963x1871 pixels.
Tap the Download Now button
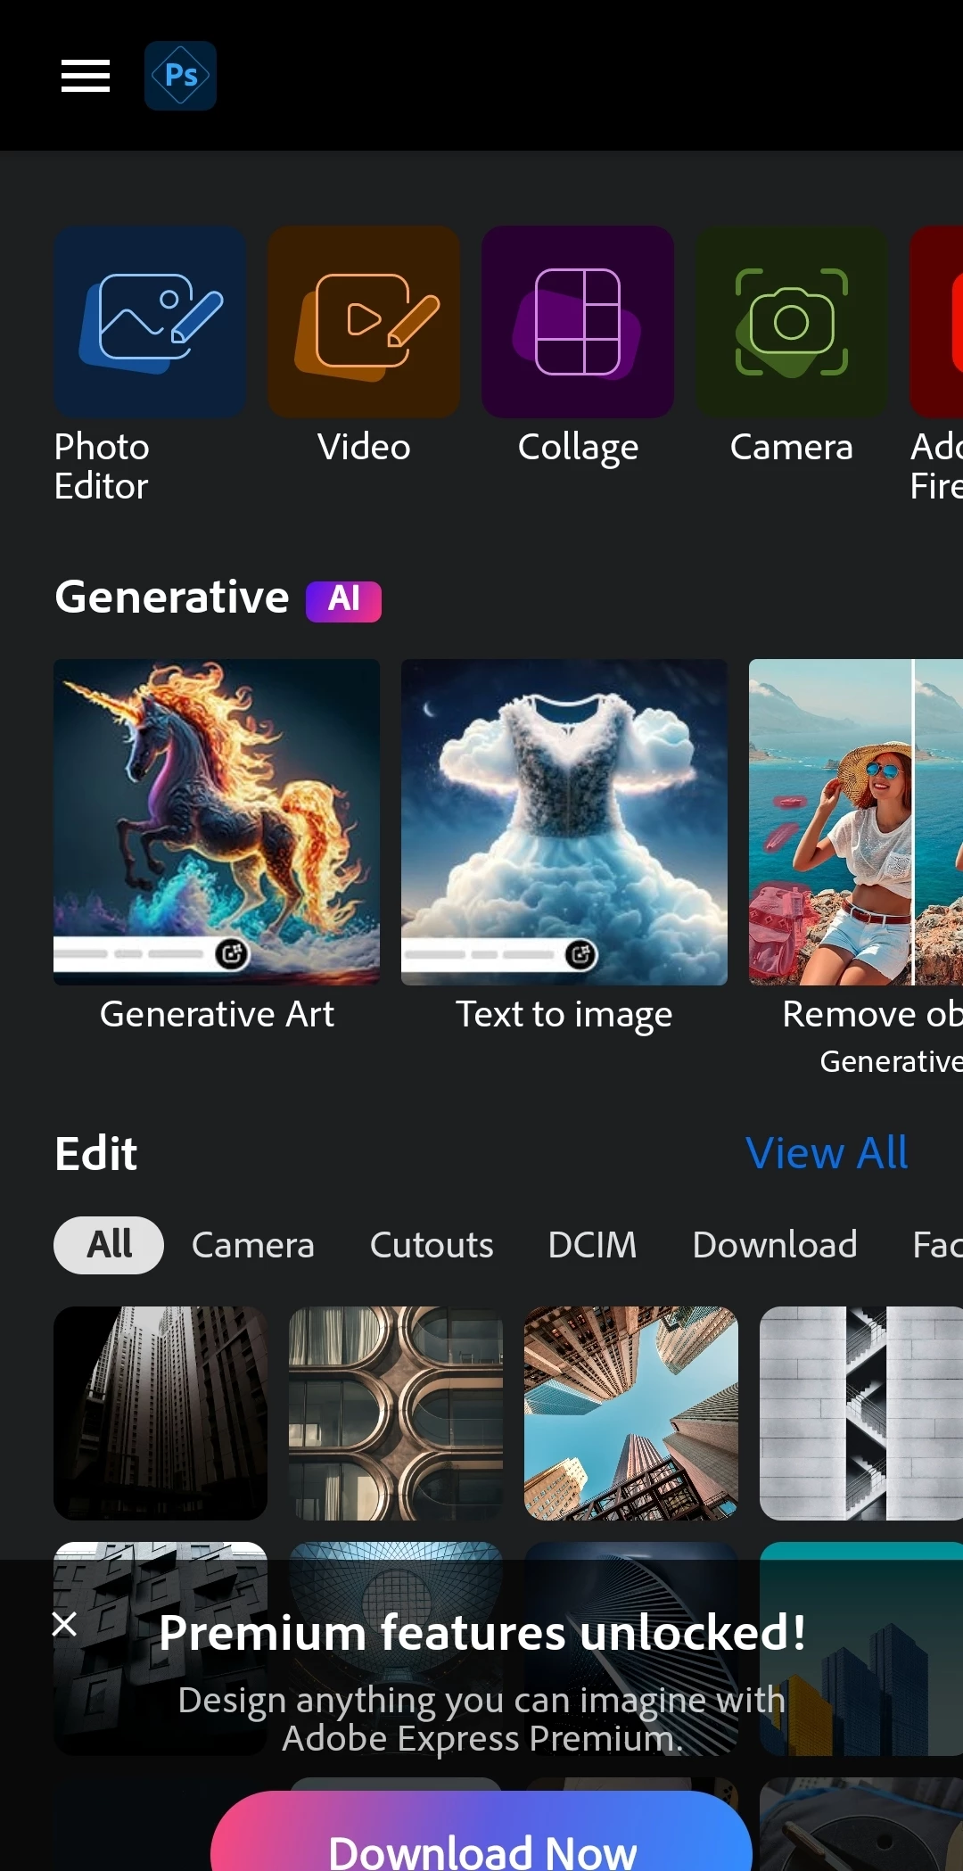(481, 1833)
